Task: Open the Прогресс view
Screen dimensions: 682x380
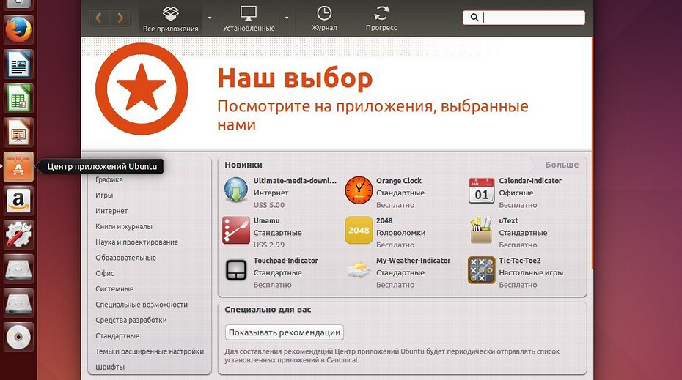Action: tap(381, 18)
